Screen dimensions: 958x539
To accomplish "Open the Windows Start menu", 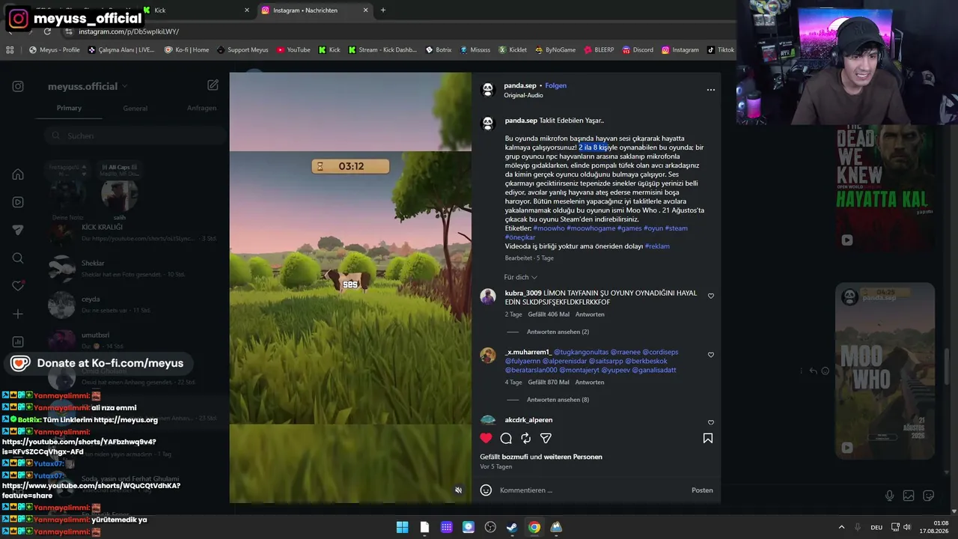I will (x=402, y=527).
